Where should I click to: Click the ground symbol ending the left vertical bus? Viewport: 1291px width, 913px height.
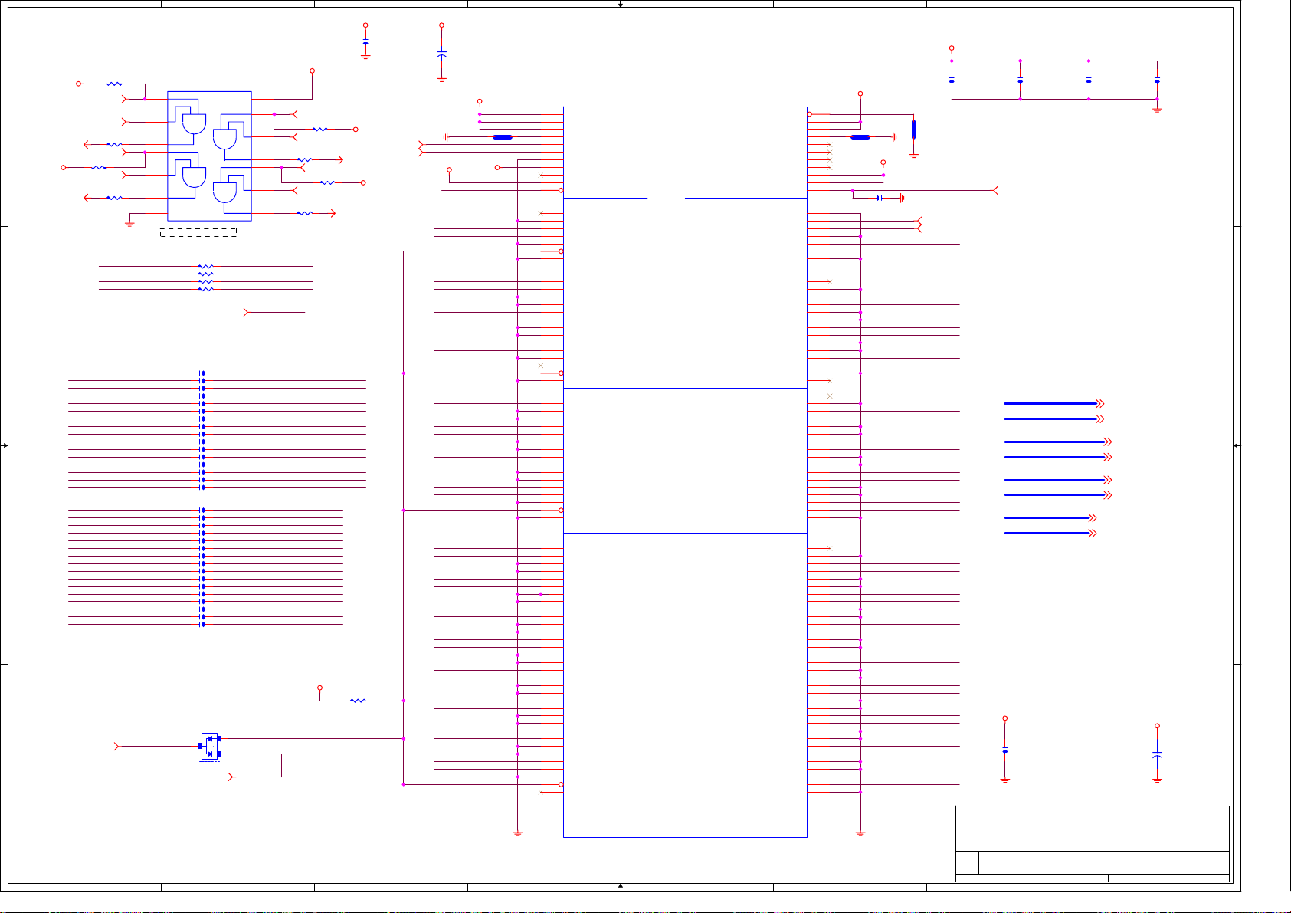(517, 833)
